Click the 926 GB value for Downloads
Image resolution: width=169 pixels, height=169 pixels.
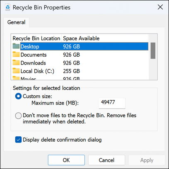point(71,63)
